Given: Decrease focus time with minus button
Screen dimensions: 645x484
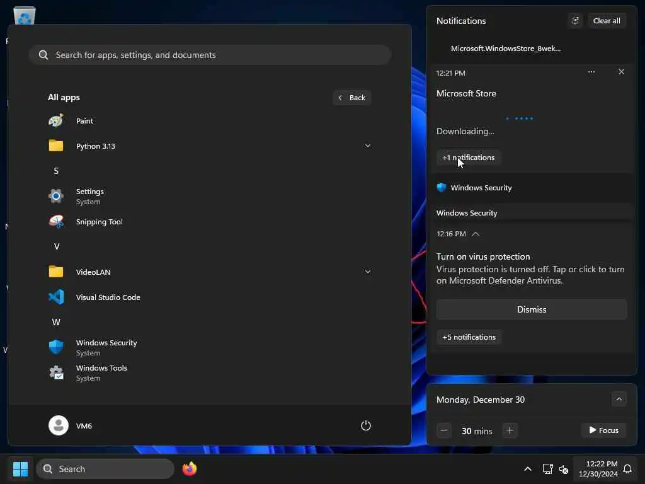Looking at the screenshot, I should (443, 430).
